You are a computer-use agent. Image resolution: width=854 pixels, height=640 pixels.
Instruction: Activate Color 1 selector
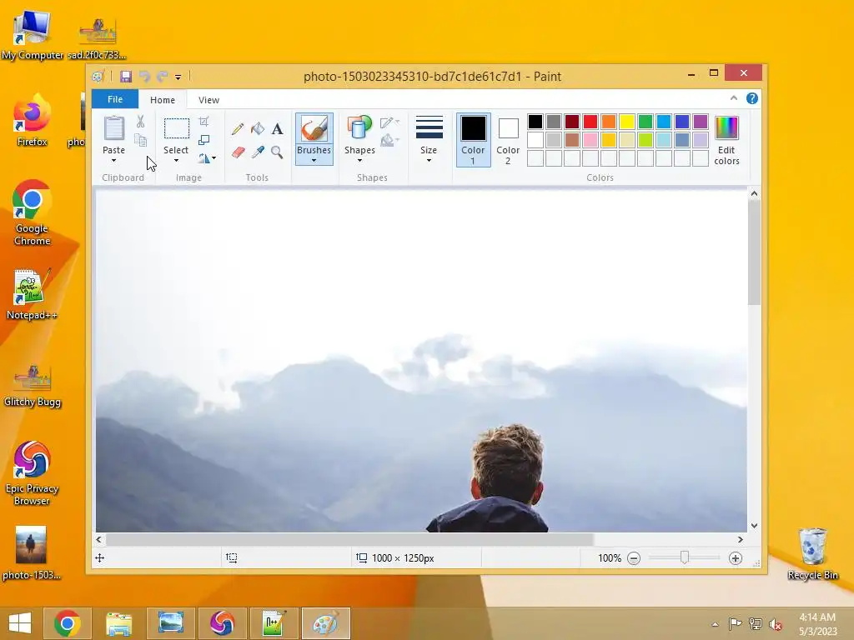[x=473, y=140]
